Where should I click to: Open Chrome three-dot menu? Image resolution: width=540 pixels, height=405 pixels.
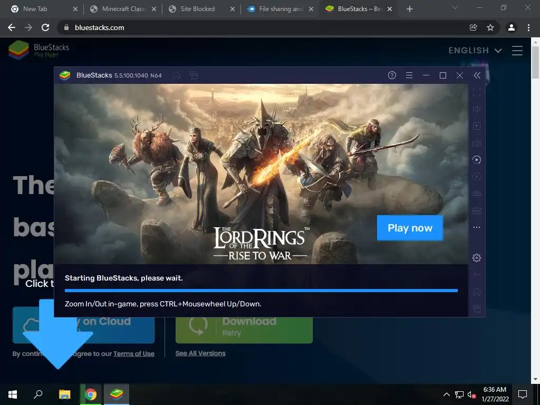(528, 27)
